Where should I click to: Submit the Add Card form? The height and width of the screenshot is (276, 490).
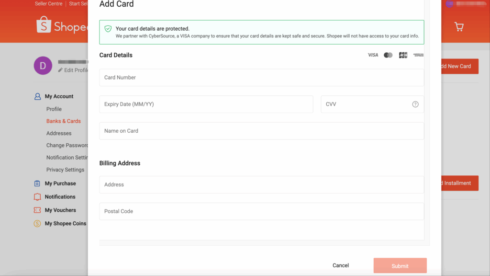(x=400, y=266)
